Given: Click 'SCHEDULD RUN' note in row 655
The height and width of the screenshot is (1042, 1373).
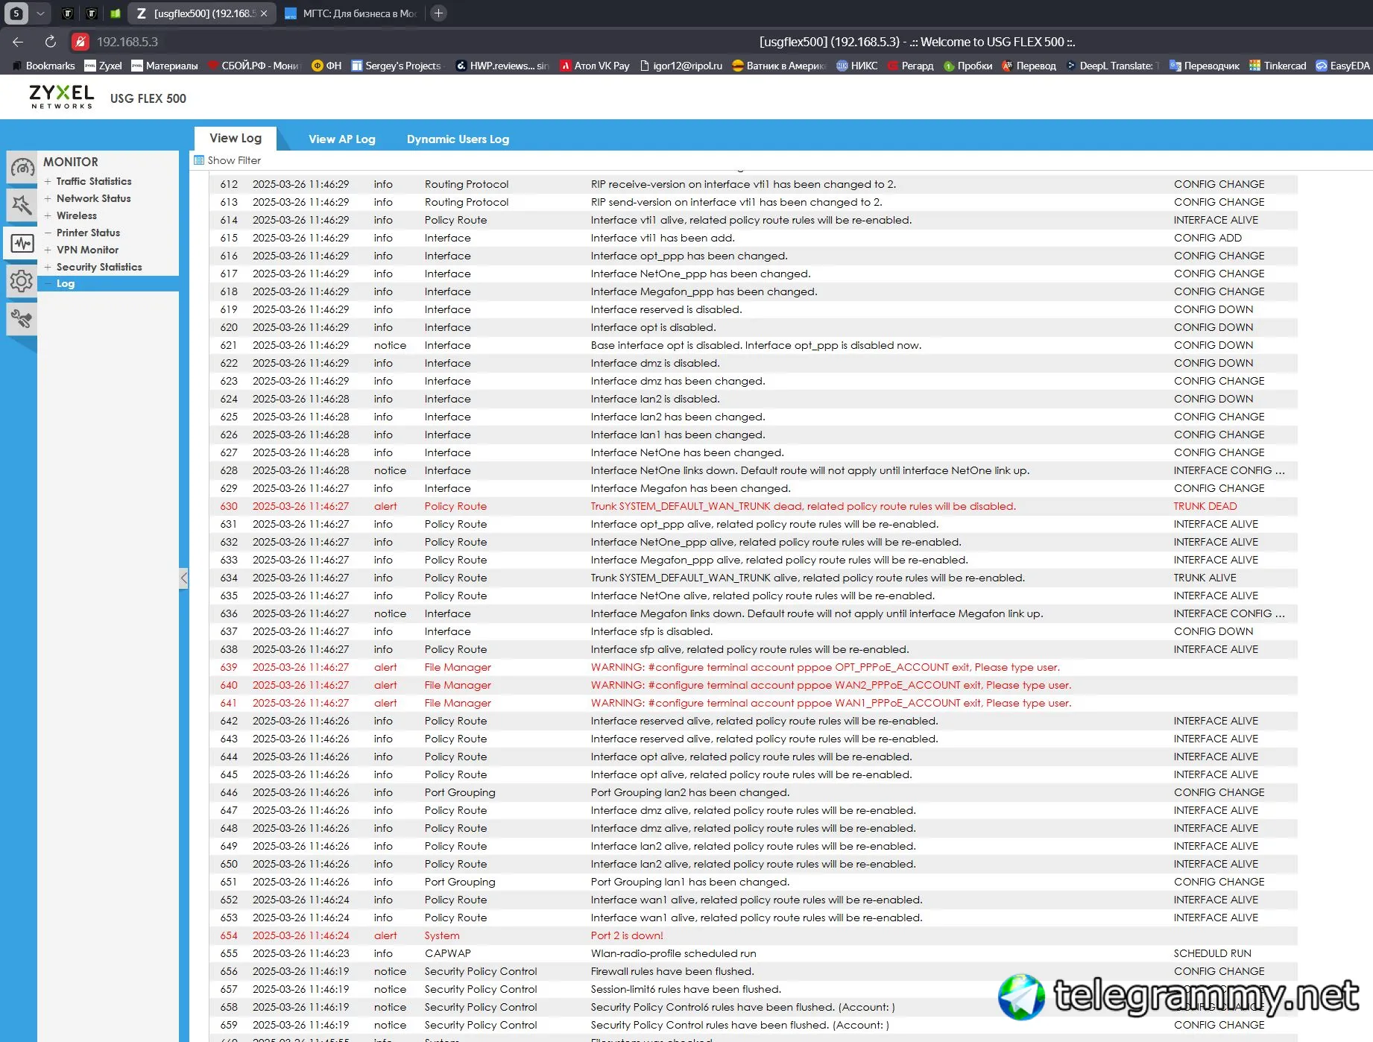Looking at the screenshot, I should (x=1212, y=953).
